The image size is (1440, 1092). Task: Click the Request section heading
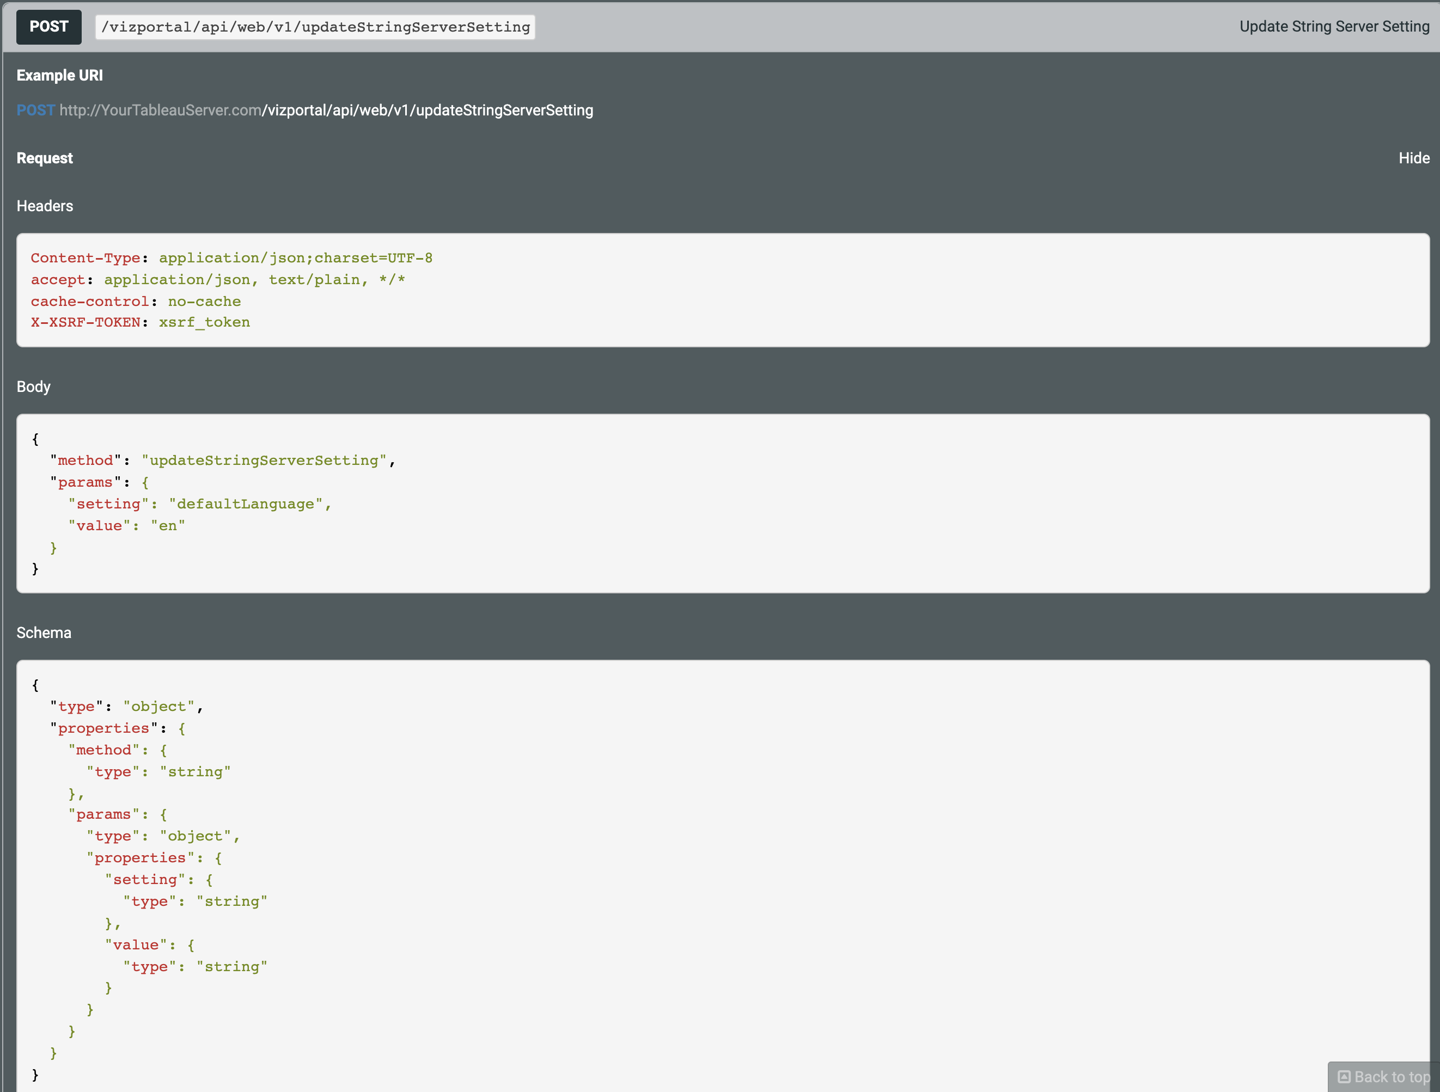(x=44, y=158)
